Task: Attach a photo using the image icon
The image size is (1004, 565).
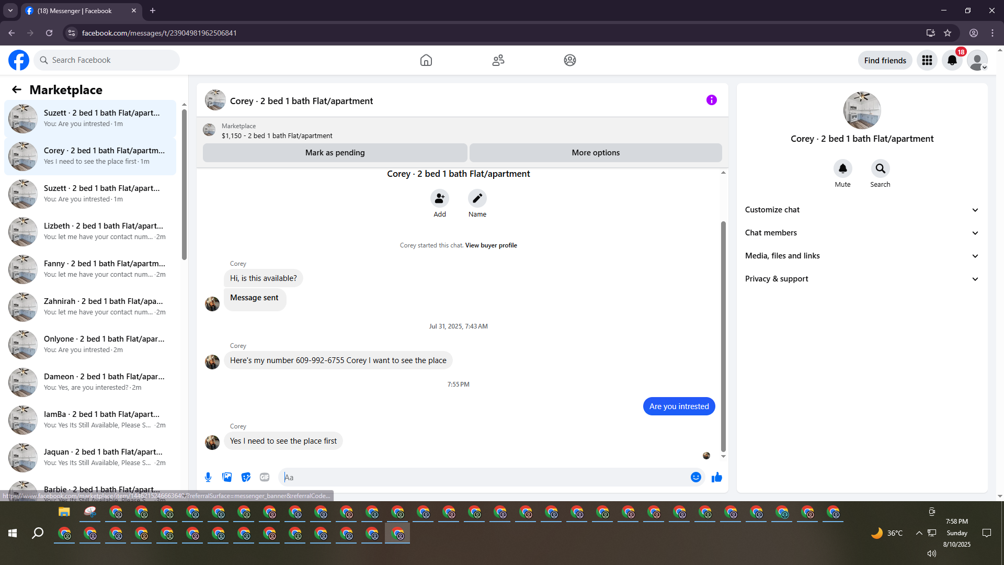Action: (x=227, y=477)
